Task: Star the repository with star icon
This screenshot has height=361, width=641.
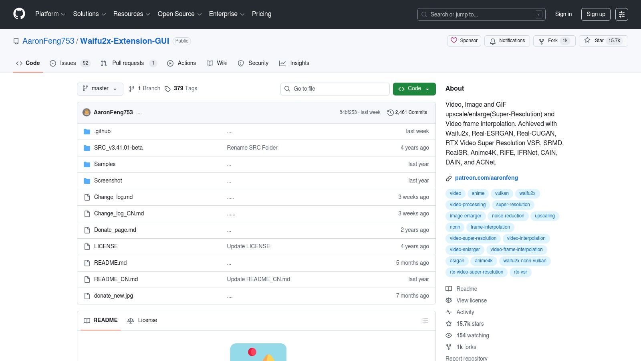Action: coord(587,41)
